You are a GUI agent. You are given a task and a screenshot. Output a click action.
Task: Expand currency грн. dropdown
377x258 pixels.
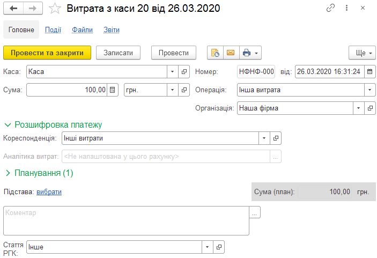pos(172,90)
